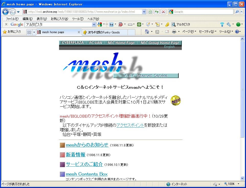Open the お気に入り(A) menu
Viewport: 246px width, 188px height.
[x=60, y=19]
